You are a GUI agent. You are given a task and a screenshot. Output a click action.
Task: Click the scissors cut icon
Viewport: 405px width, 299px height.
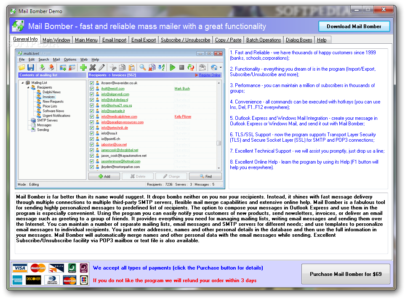pos(113,68)
